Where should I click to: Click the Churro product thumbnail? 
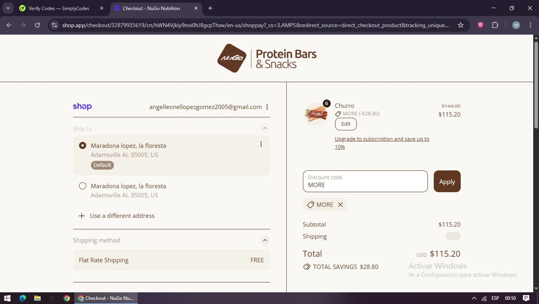(x=316, y=114)
